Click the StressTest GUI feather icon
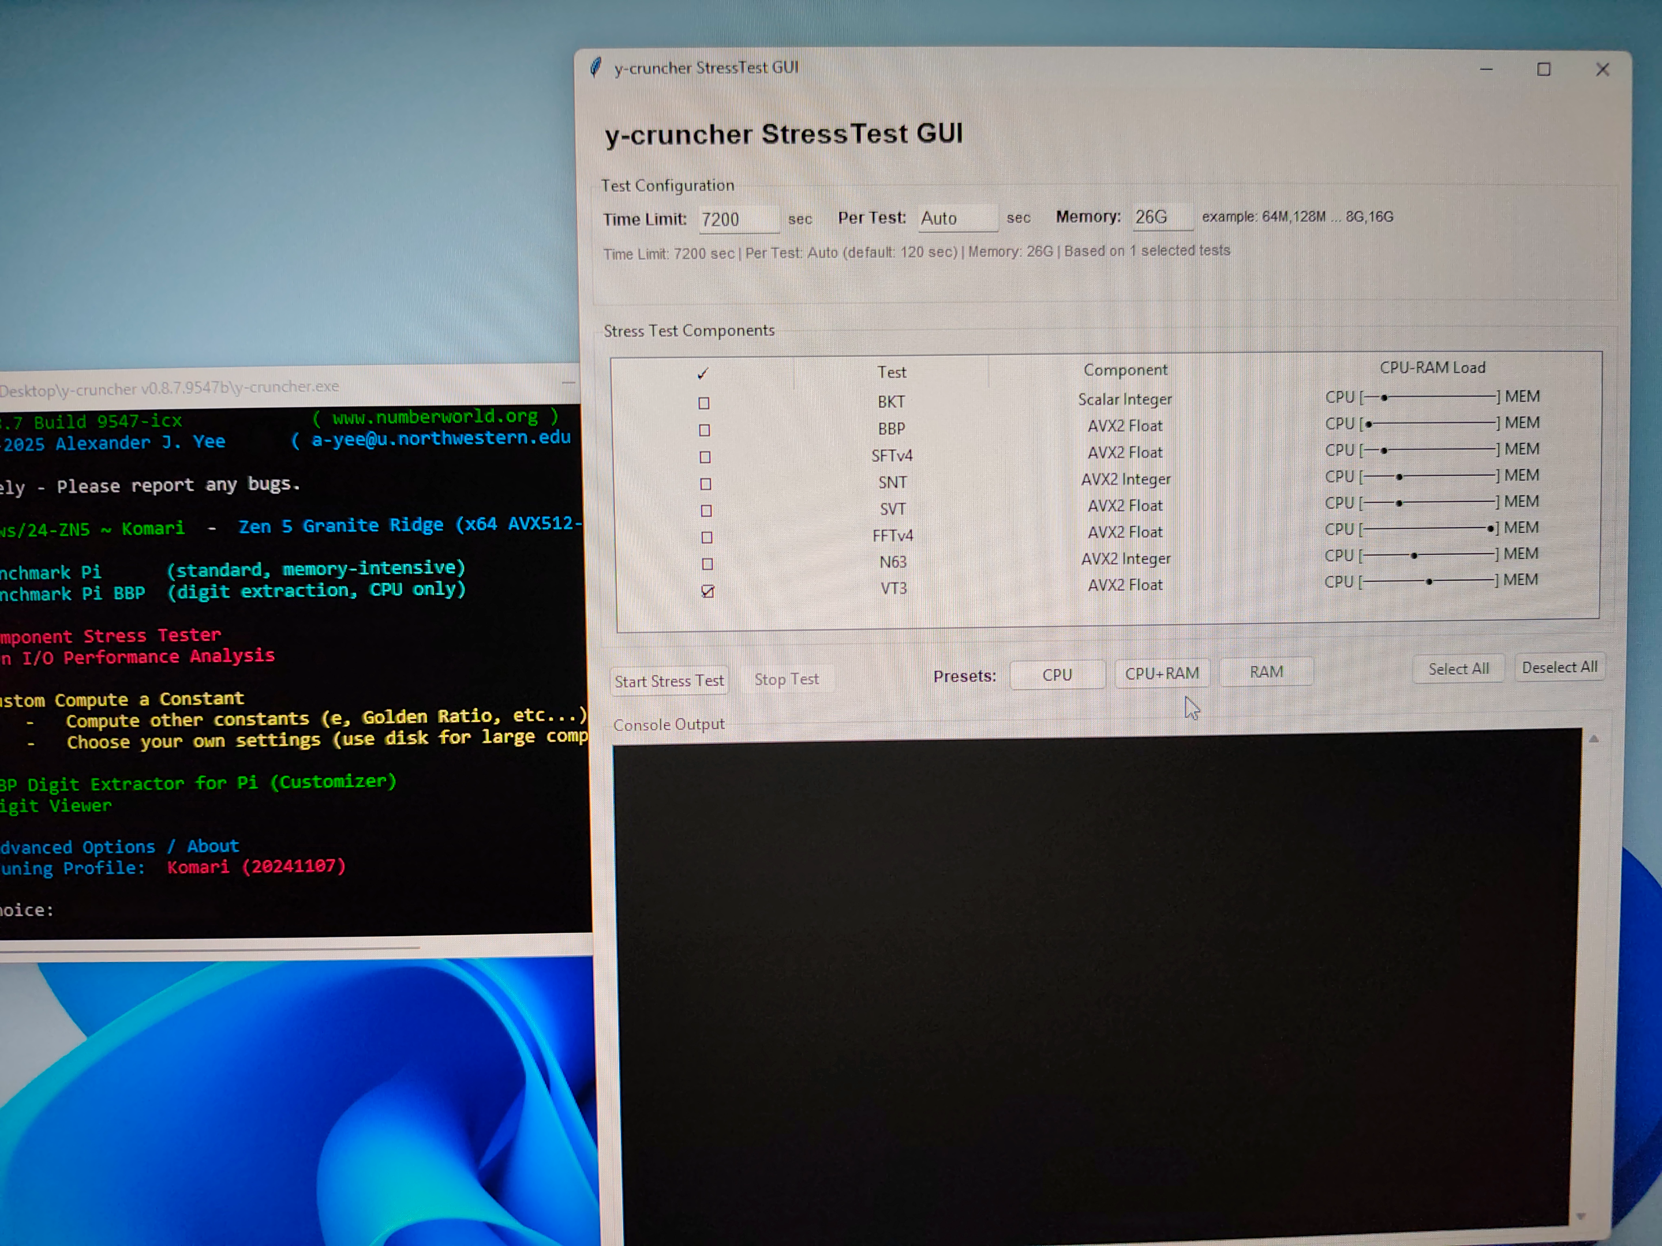 coord(596,68)
